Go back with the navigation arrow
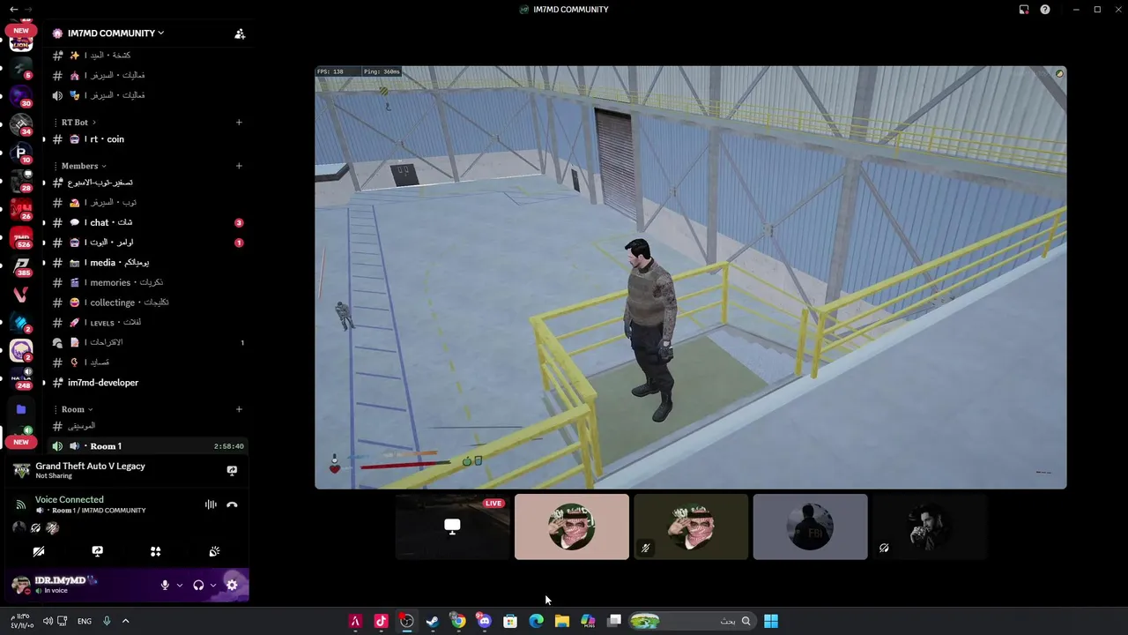The width and height of the screenshot is (1128, 635). pos(13,9)
